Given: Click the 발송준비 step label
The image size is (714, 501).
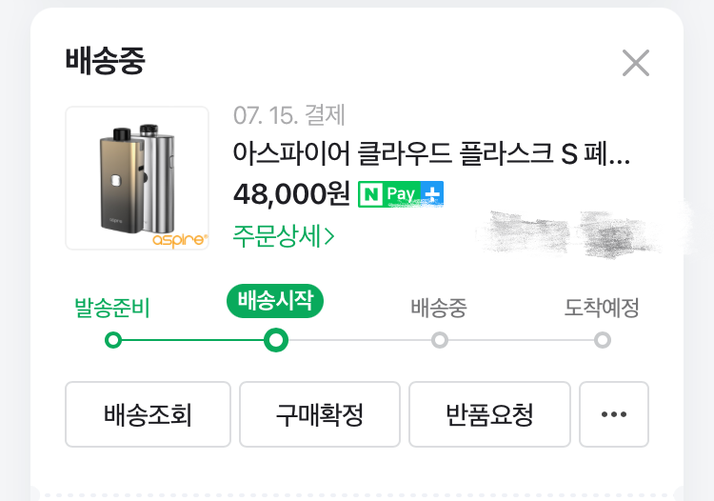Looking at the screenshot, I should pyautogui.click(x=112, y=308).
